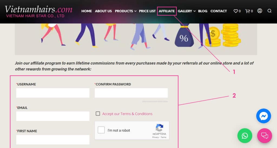Click the Vietnamhairs.com logo
The height and width of the screenshot is (148, 277).
tap(38, 11)
